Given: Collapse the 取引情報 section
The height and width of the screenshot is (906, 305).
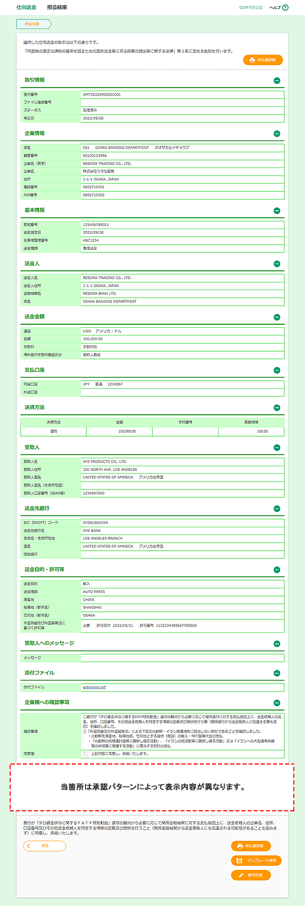Looking at the screenshot, I should [277, 80].
